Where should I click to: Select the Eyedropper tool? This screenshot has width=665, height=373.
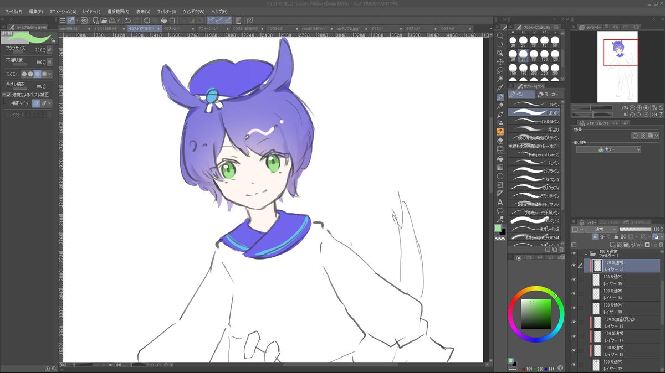tap(500, 88)
